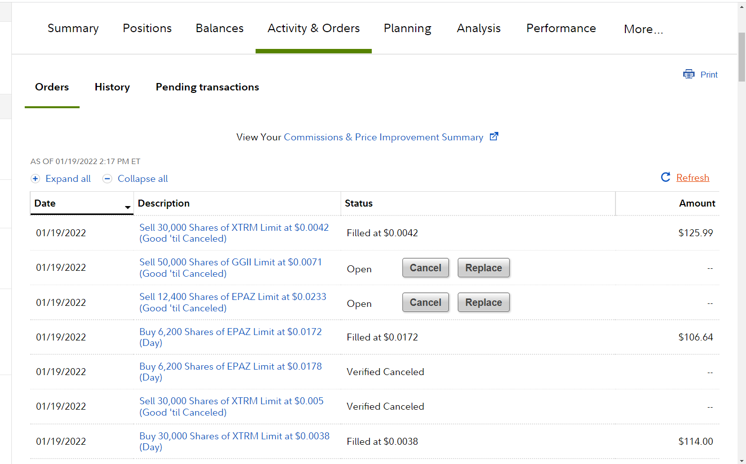This screenshot has height=464, width=746.
Task: Open the Pending transactions sub-tab
Action: point(207,87)
